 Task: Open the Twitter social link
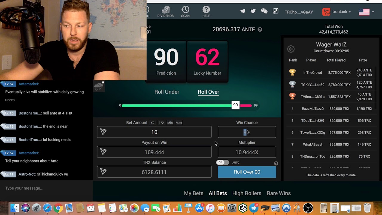[x=253, y=11]
